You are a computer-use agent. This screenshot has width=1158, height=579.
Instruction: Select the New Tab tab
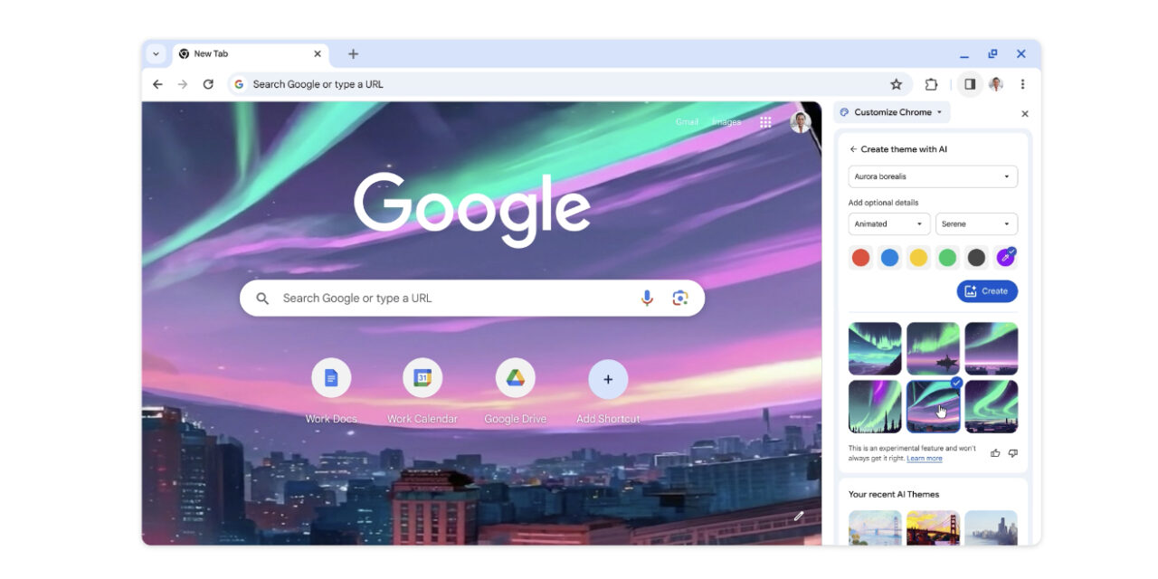pos(240,54)
